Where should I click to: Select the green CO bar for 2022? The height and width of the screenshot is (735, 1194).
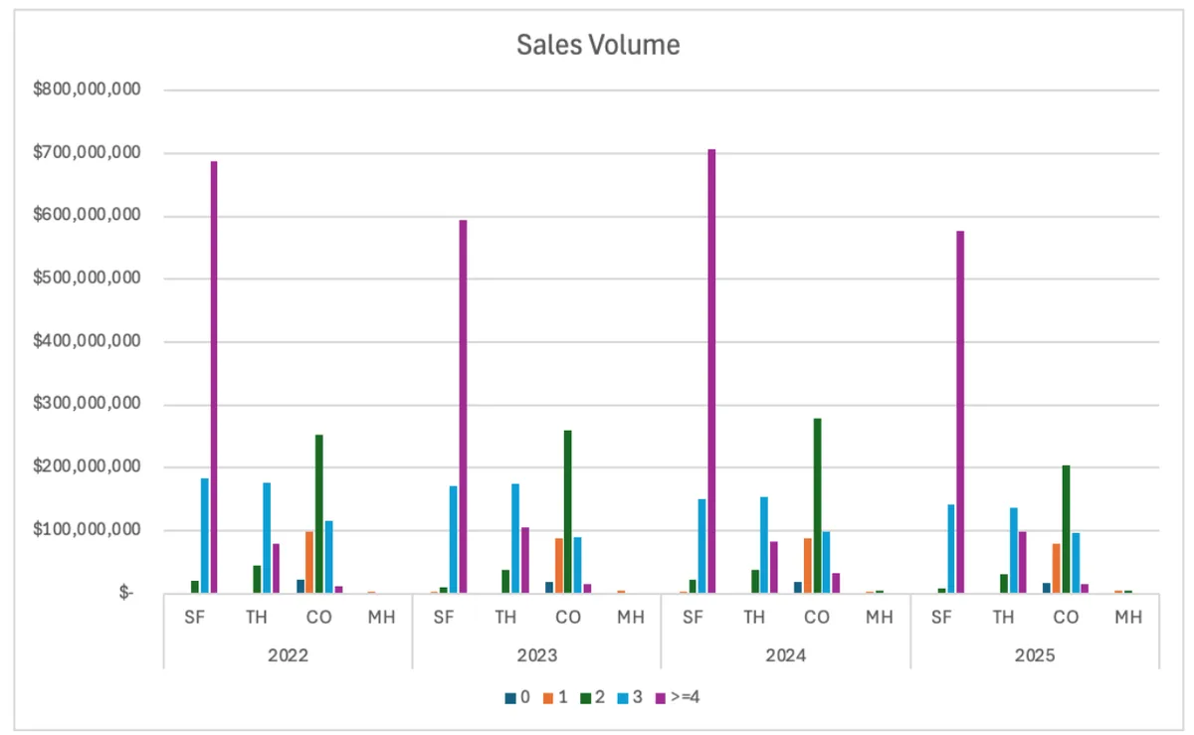click(x=319, y=514)
